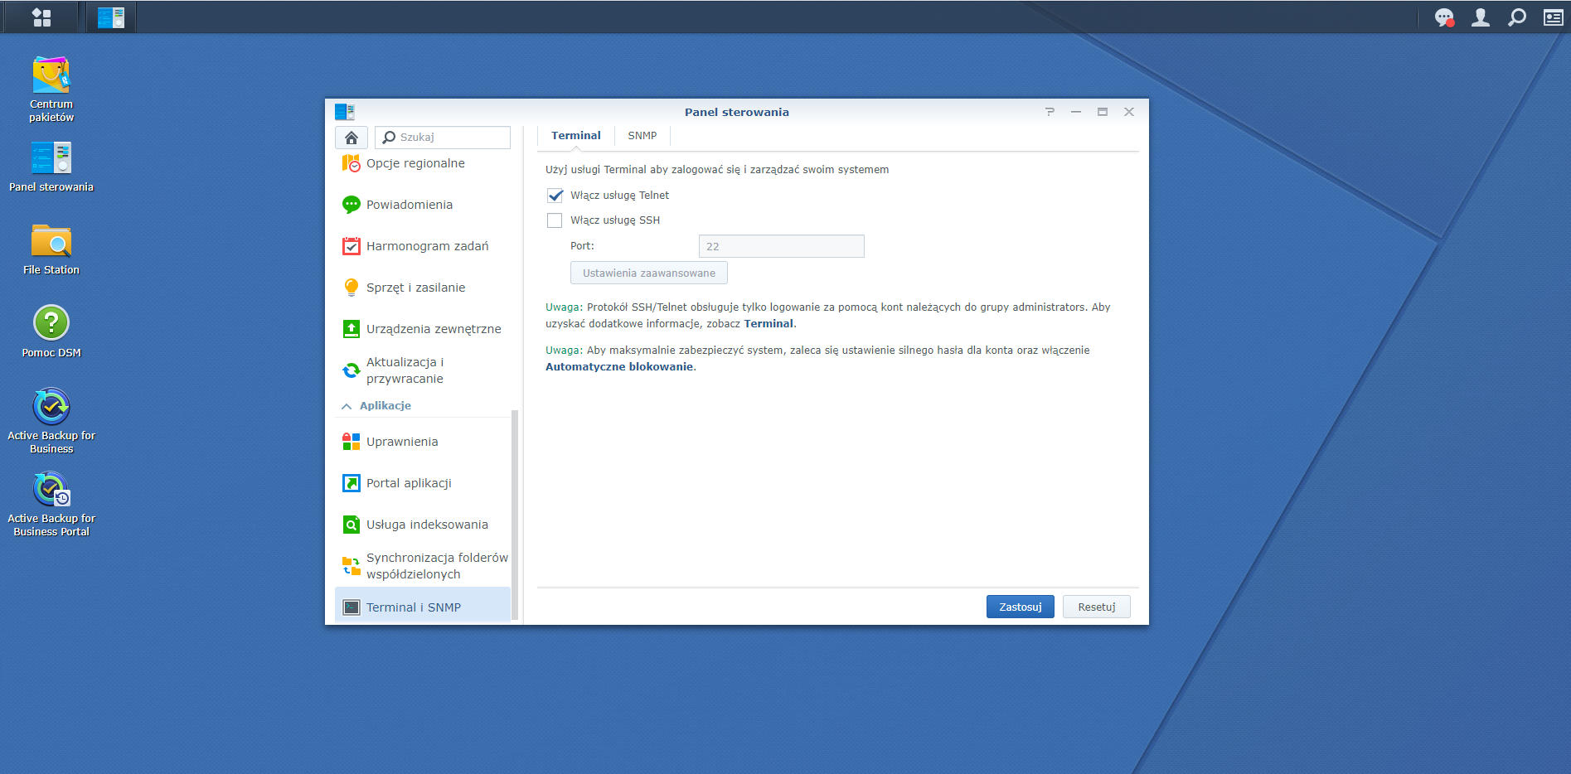Click the sidebar scrollbar
1571x774 pixels.
click(515, 515)
